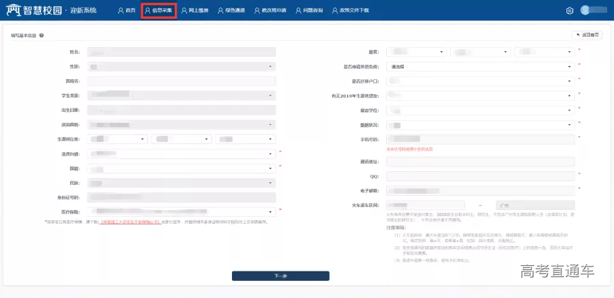Click the 通讯地址 address field
The width and height of the screenshot is (614, 298).
[x=480, y=162]
